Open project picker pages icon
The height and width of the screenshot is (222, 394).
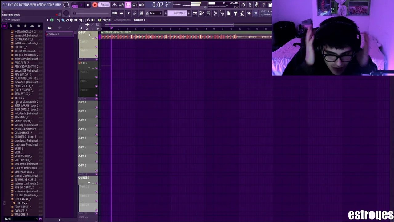click(x=229, y=13)
